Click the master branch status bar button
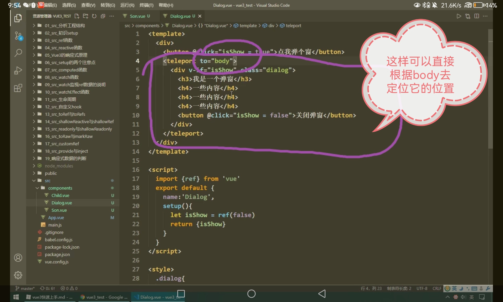 coord(25,288)
